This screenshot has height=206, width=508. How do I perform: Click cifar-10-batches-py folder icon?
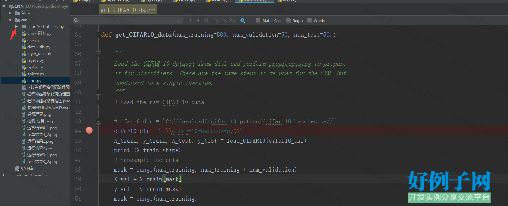pos(24,27)
